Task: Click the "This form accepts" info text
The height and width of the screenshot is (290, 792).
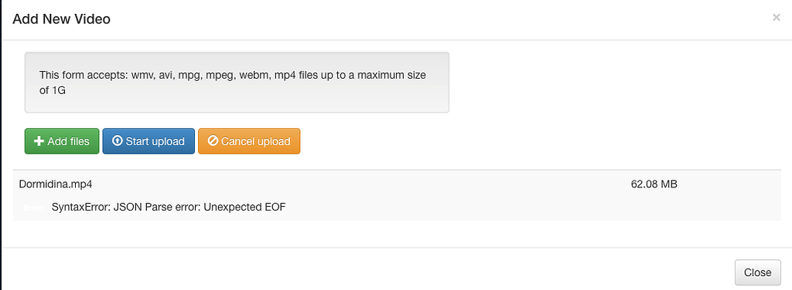Action: coord(84,76)
